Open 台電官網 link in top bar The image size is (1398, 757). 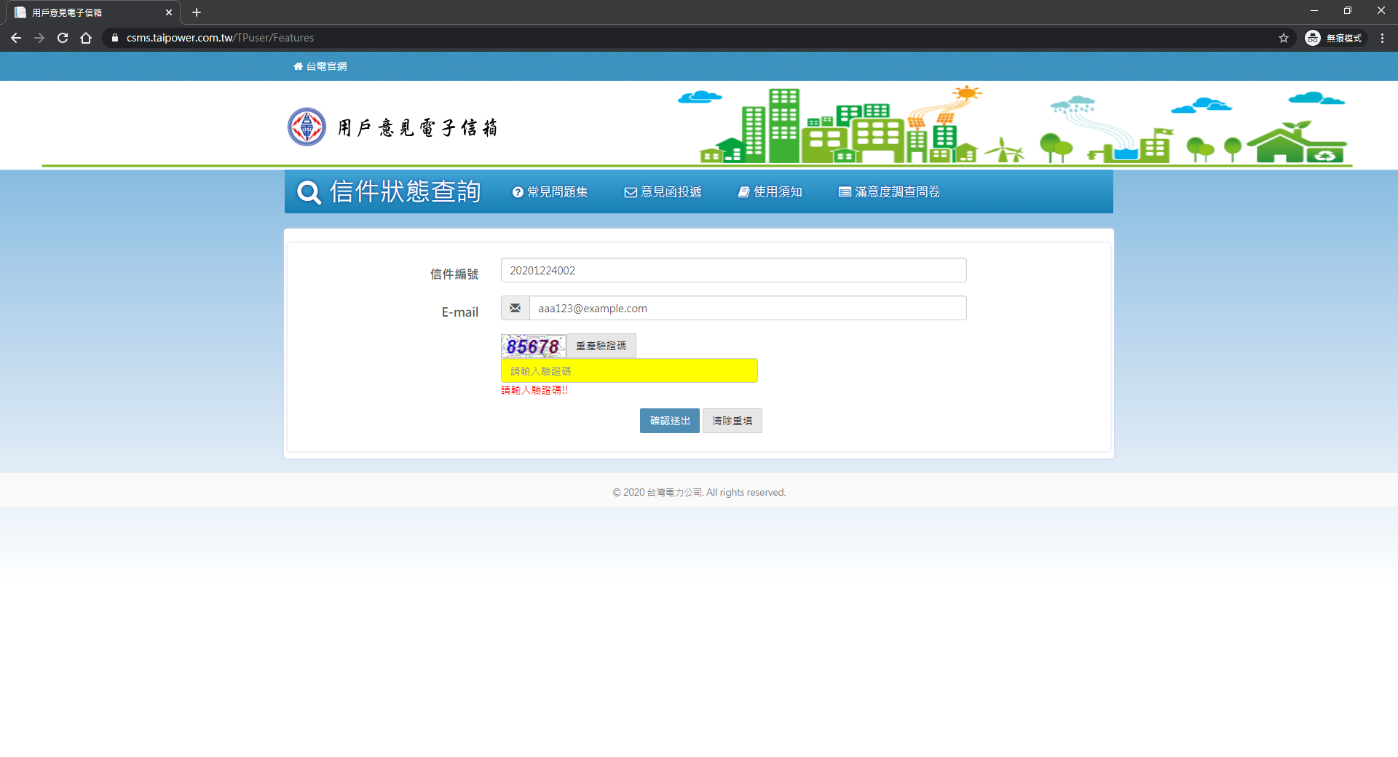coord(320,66)
